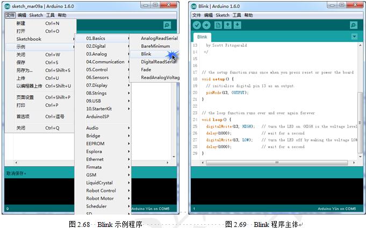Click horizontal scrollbar in Blink editor

[278, 162]
